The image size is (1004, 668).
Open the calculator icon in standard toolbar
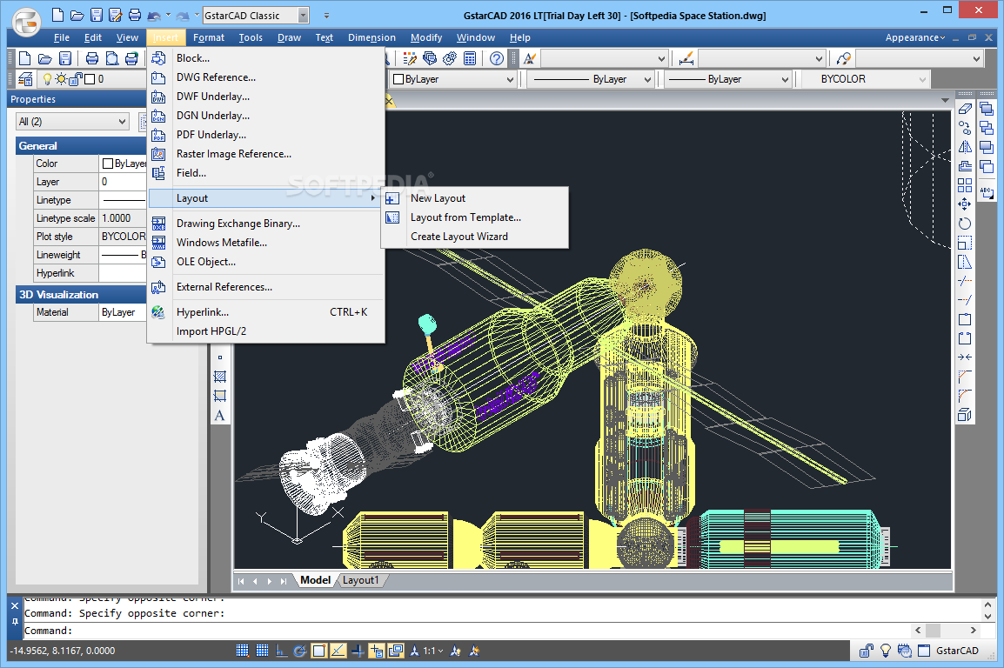click(470, 59)
